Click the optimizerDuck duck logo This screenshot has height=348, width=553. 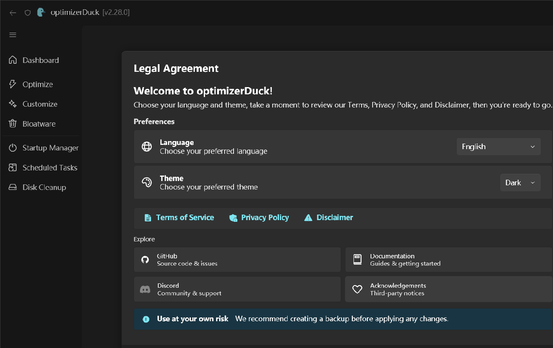tap(41, 12)
